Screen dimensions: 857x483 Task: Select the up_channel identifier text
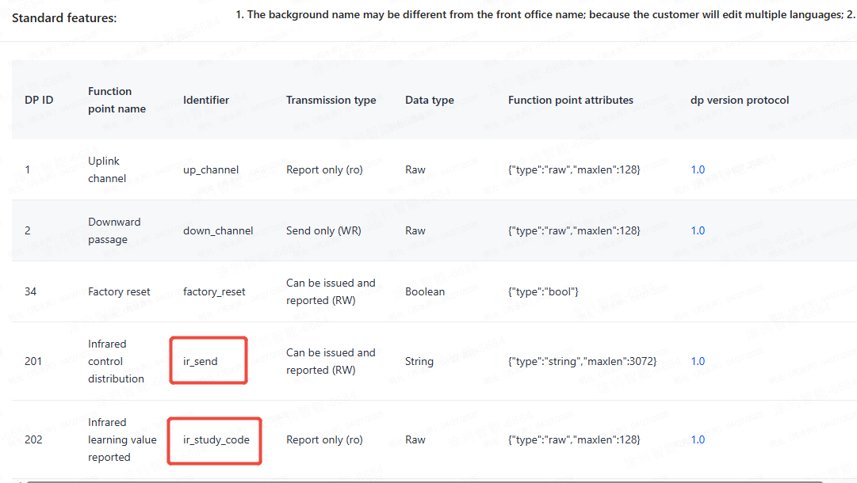coord(210,169)
